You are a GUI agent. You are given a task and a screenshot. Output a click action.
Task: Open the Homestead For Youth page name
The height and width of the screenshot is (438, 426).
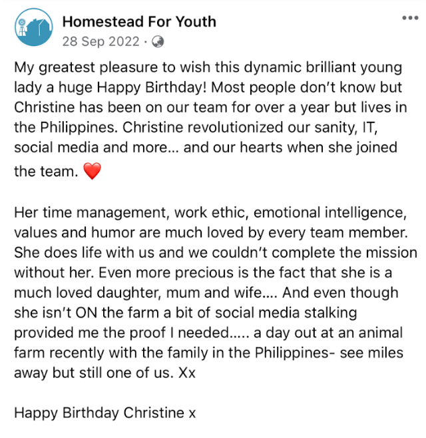click(x=139, y=21)
